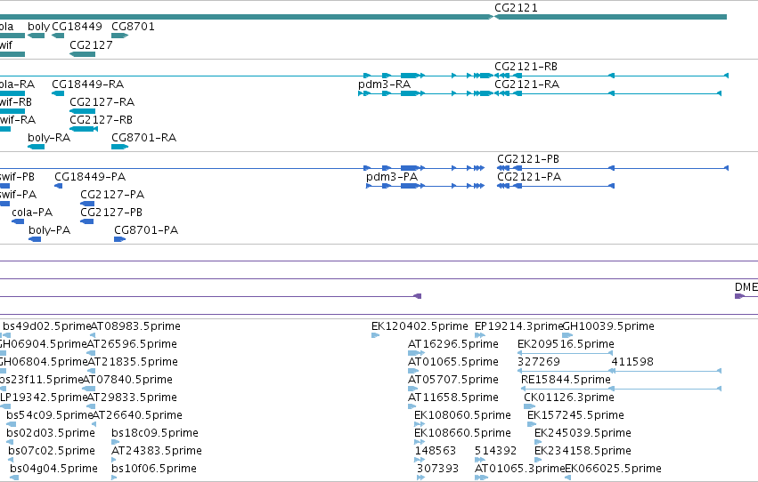Select the CG2127-RB transcript label

coord(101,120)
